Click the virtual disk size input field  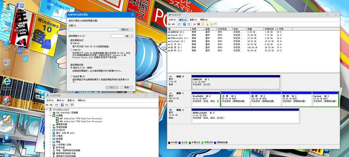click(x=117, y=36)
